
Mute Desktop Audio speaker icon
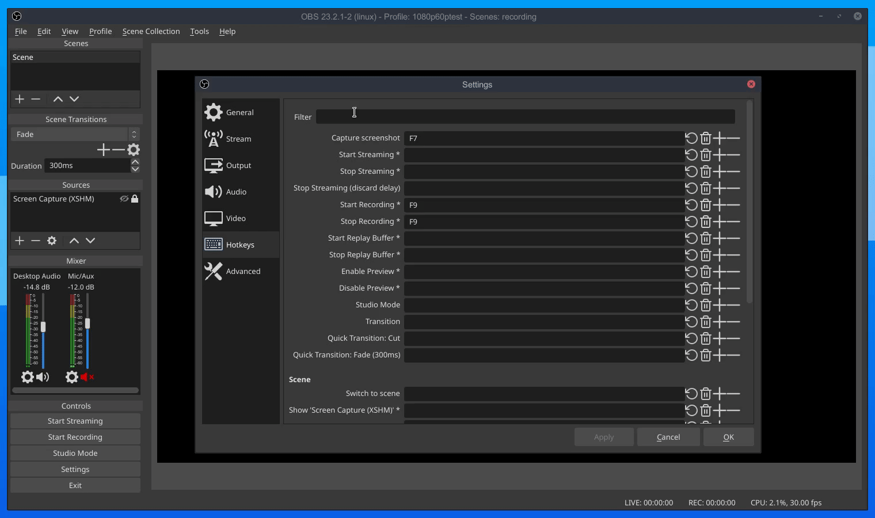tap(43, 377)
